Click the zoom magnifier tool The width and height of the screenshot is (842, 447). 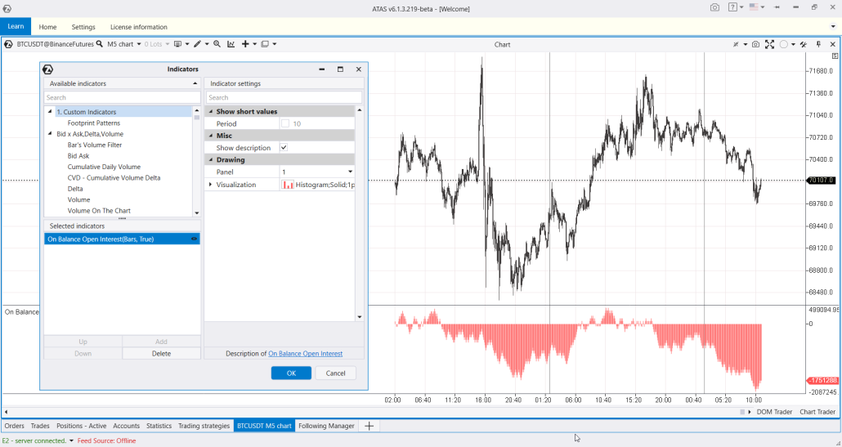click(x=217, y=44)
